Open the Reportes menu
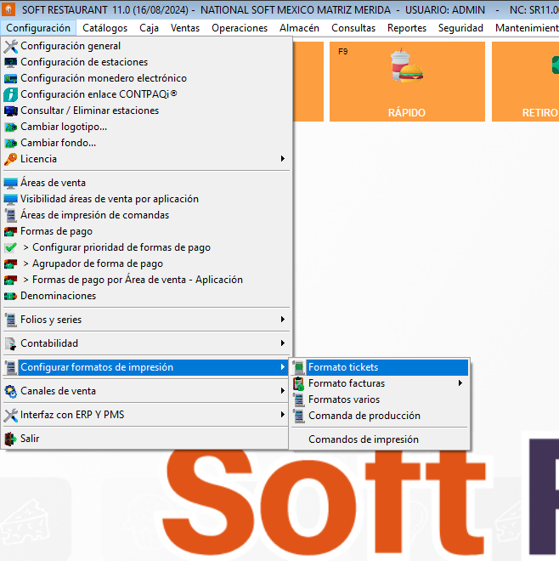Viewport: 559px width, 561px height. point(407,28)
